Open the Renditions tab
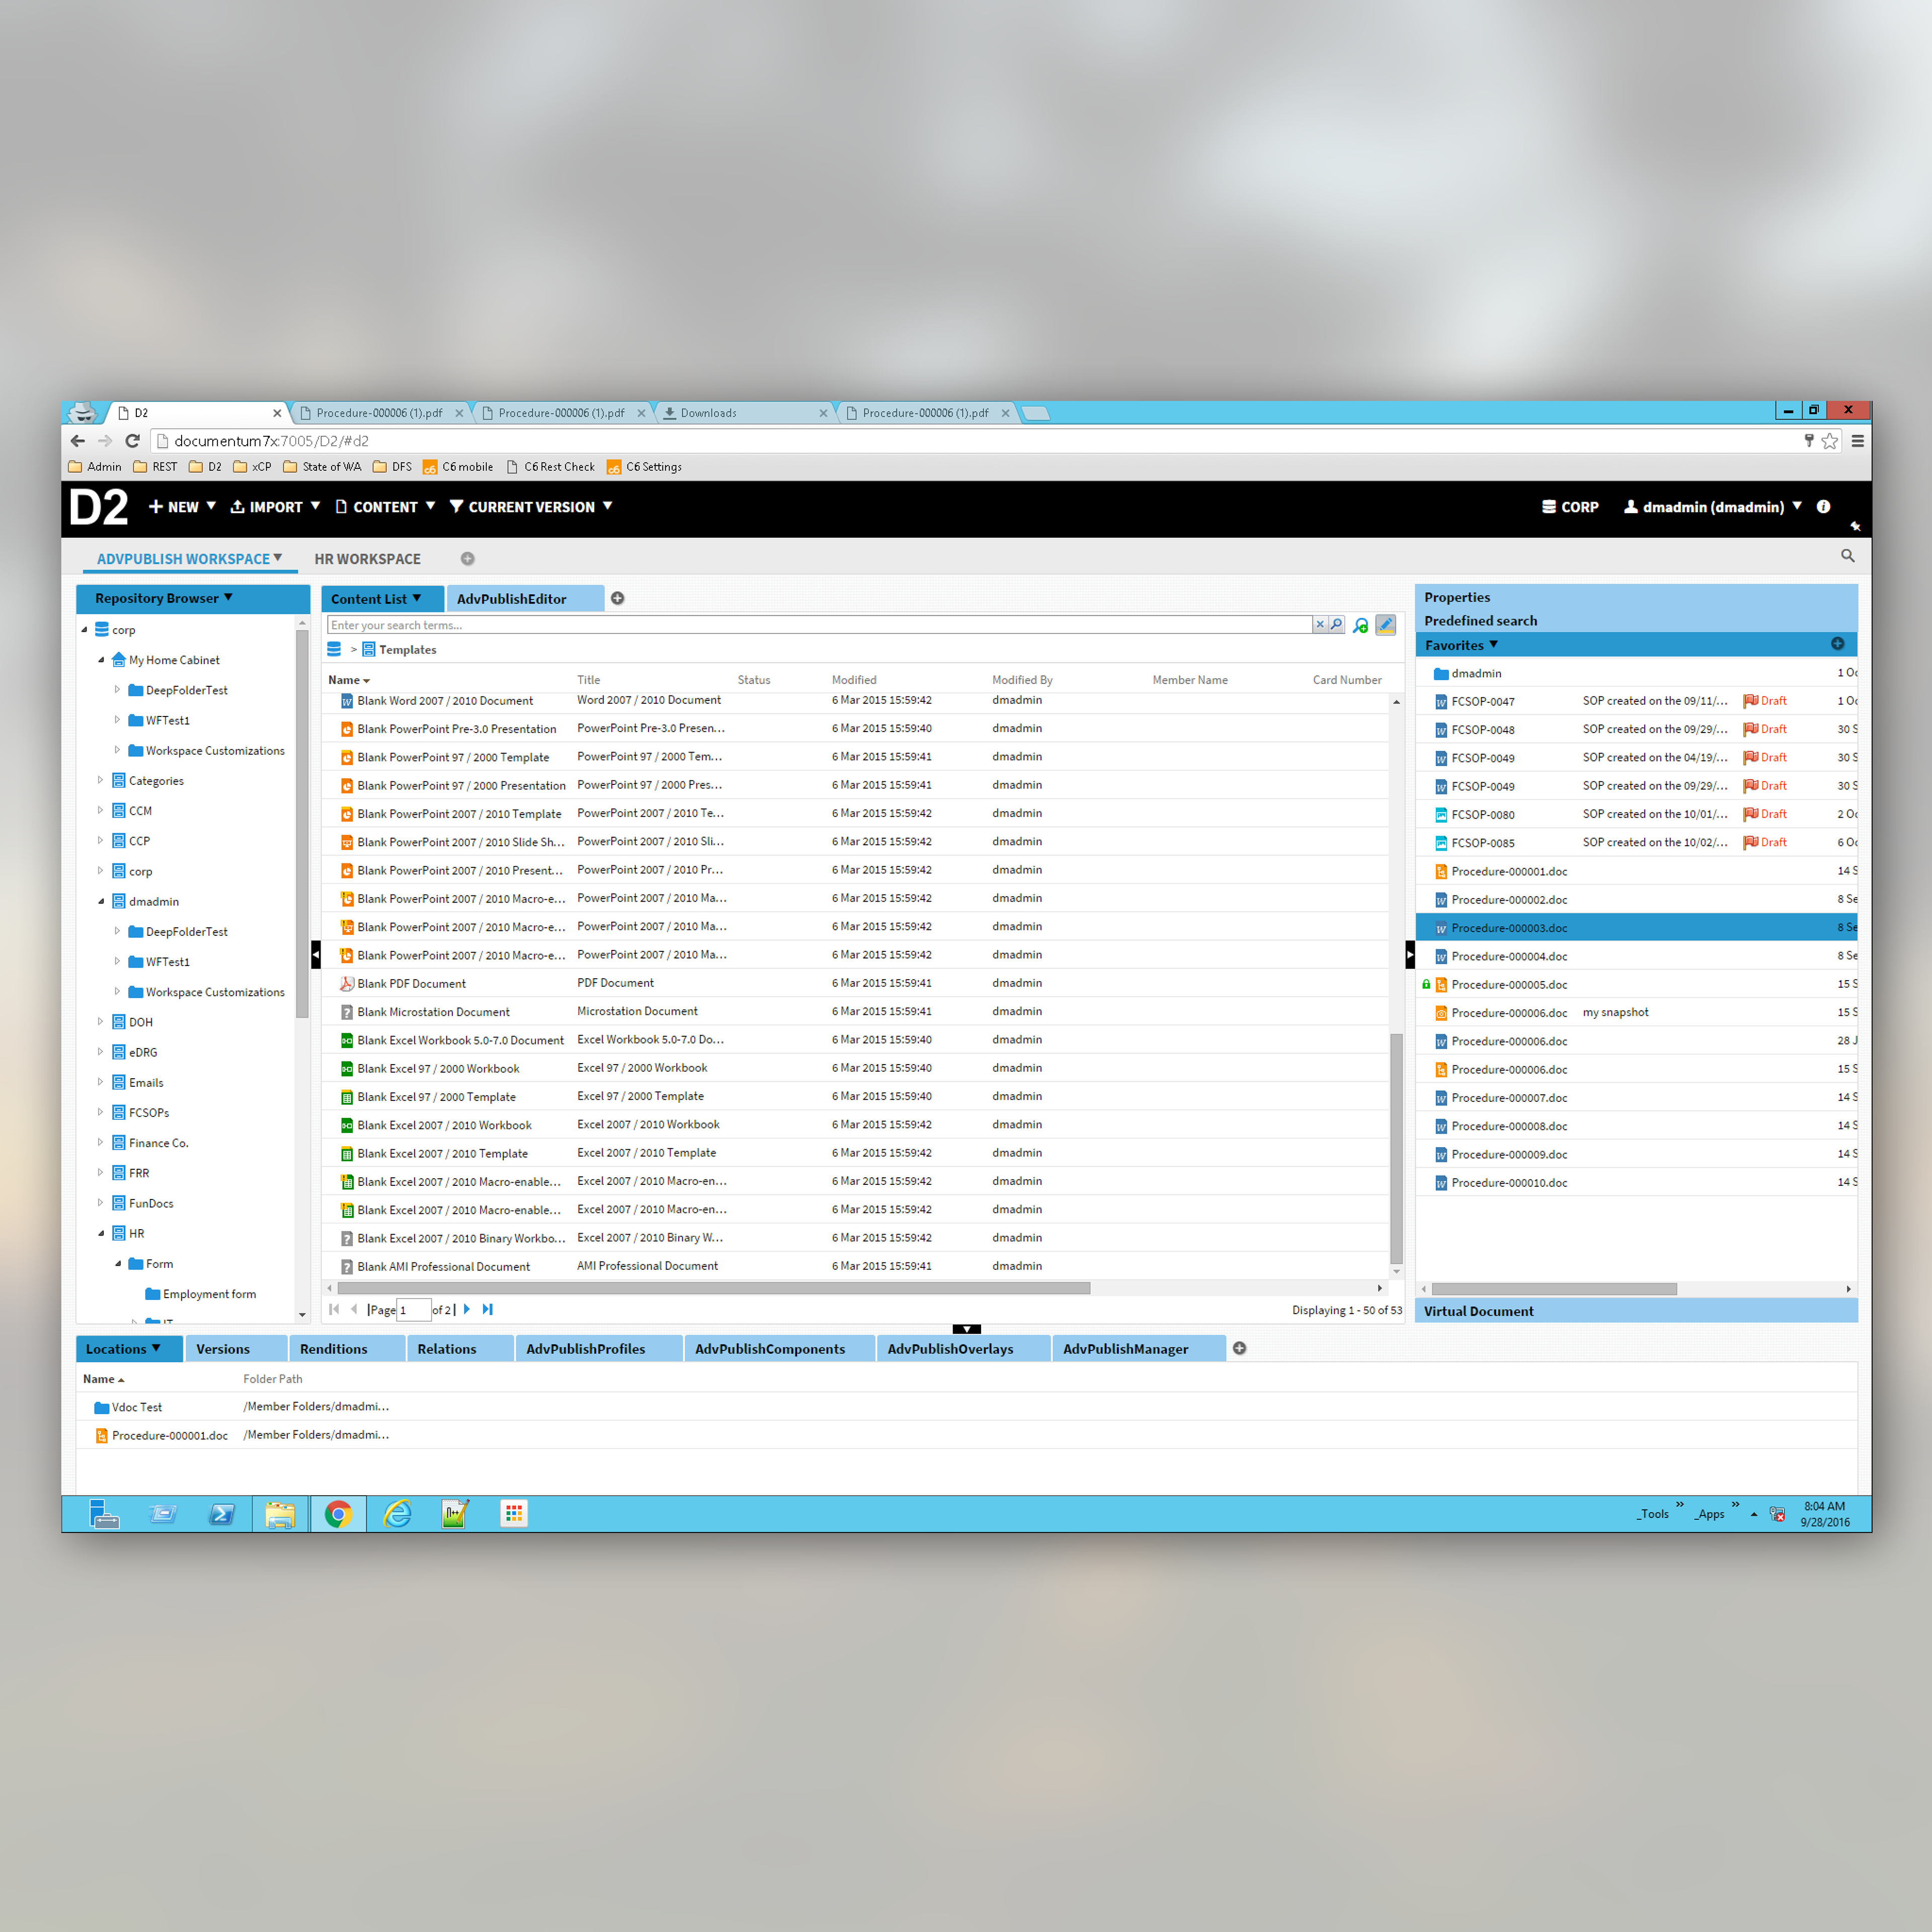The width and height of the screenshot is (1932, 1932). tap(333, 1349)
